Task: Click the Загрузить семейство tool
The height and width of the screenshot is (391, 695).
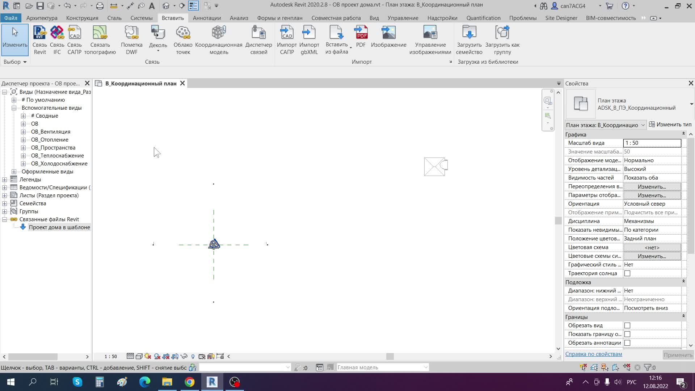Action: click(469, 40)
